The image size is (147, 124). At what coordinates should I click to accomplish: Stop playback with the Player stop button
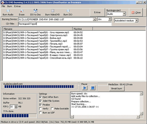93,88
